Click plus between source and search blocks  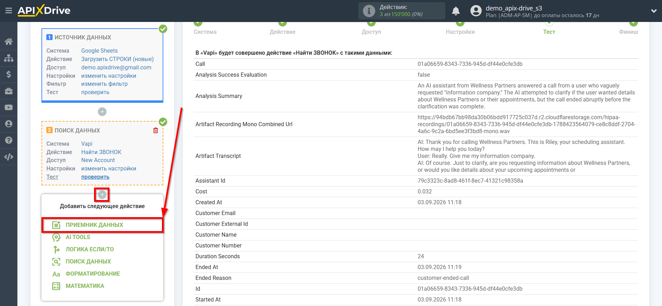coord(102,112)
